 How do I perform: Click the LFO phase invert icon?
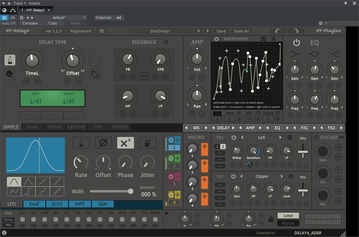103,143
